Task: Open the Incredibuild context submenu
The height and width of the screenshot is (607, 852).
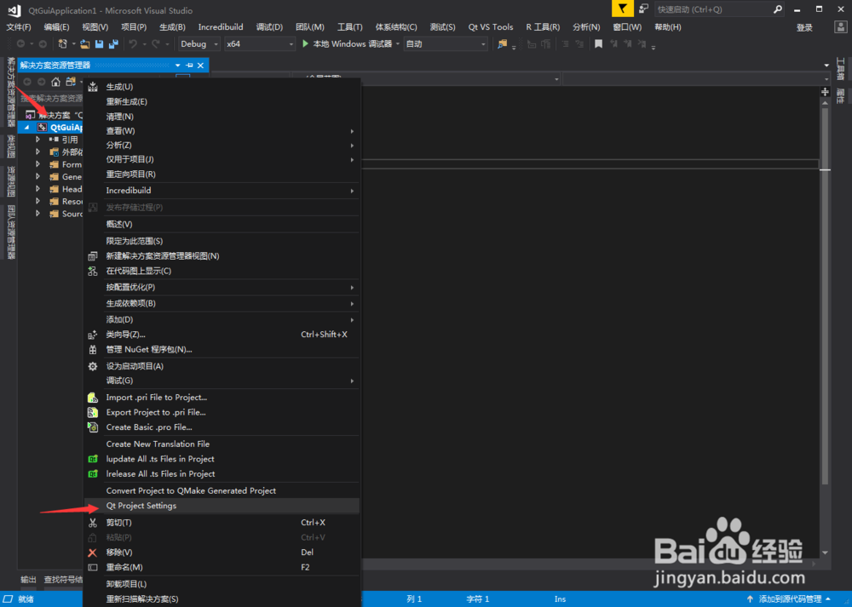Action: pos(222,191)
